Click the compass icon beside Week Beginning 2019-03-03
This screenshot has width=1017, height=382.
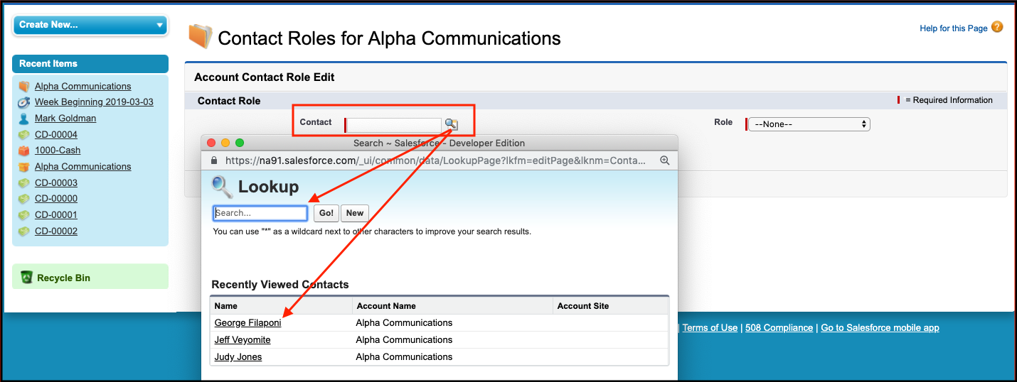pos(23,102)
